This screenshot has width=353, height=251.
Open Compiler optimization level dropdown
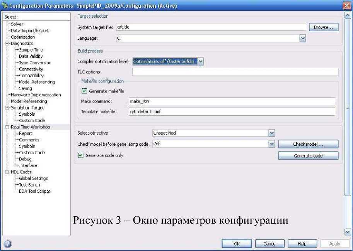pos(201,61)
